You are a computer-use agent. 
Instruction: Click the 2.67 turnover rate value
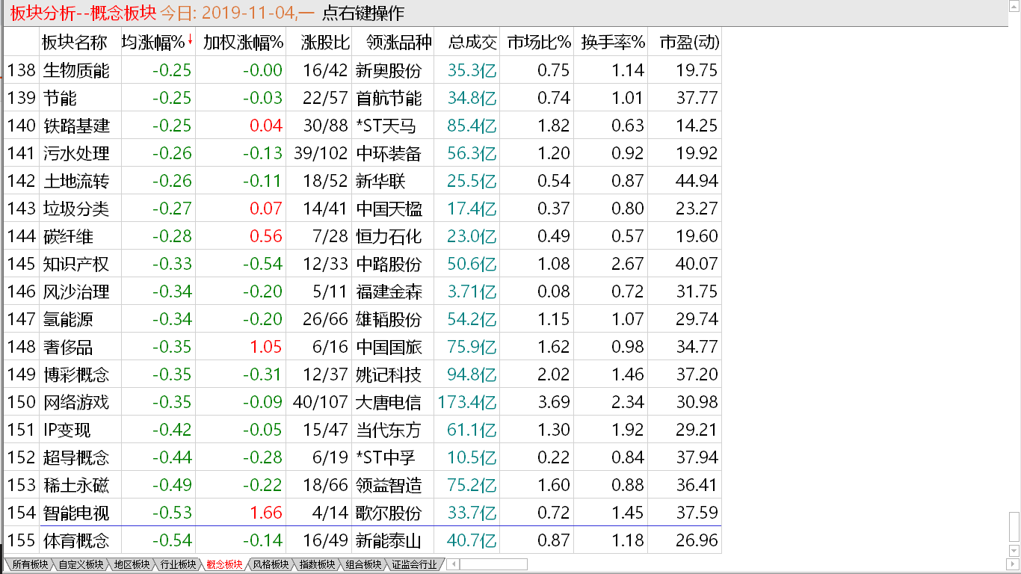[x=628, y=264]
